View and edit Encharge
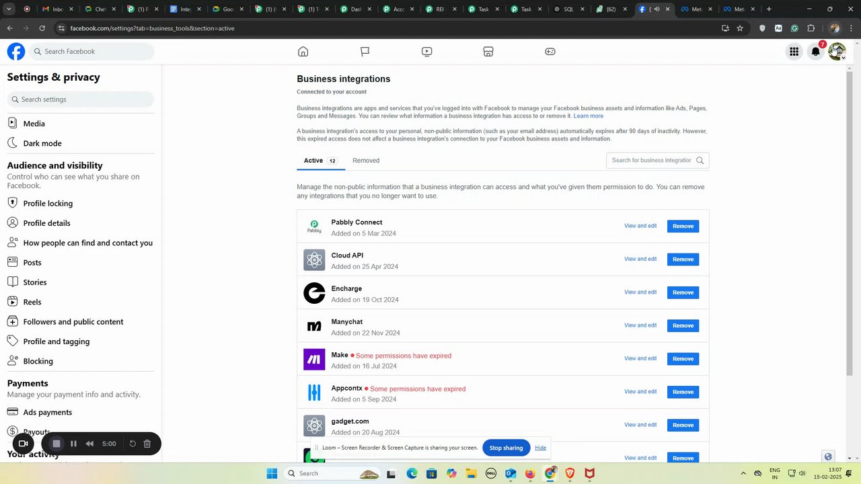The image size is (861, 484). pos(640,292)
